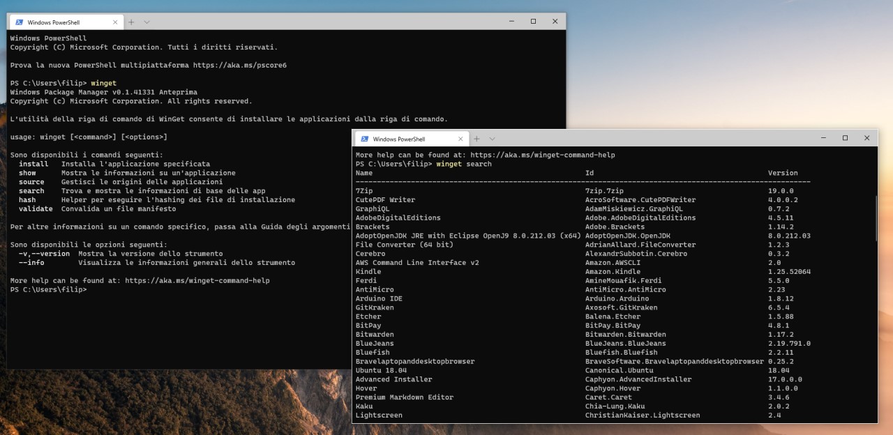893x435 pixels.
Task: Click the 'Lightscreen' package name
Action: tap(379, 415)
